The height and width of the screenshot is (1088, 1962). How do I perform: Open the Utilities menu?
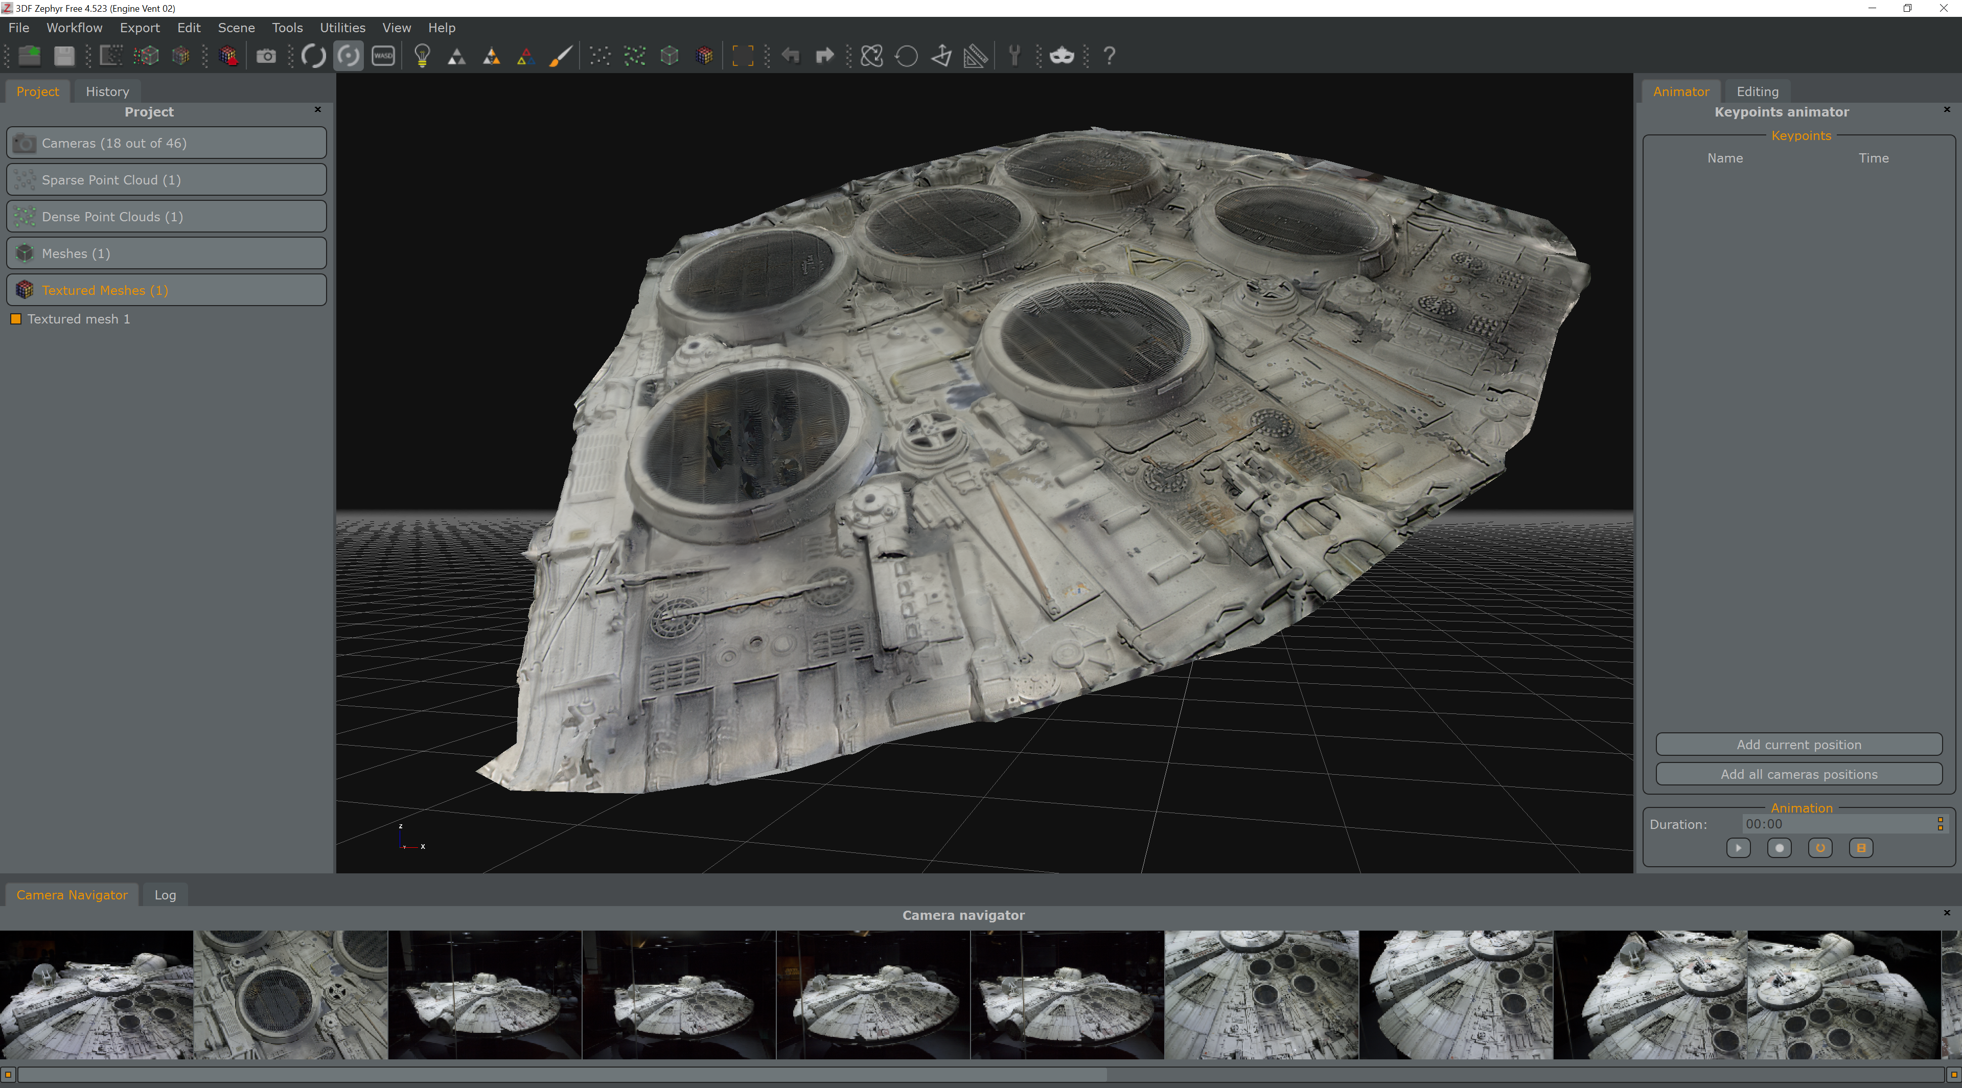tap(343, 28)
